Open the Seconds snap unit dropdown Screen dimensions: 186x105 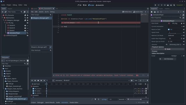(x=122, y=99)
